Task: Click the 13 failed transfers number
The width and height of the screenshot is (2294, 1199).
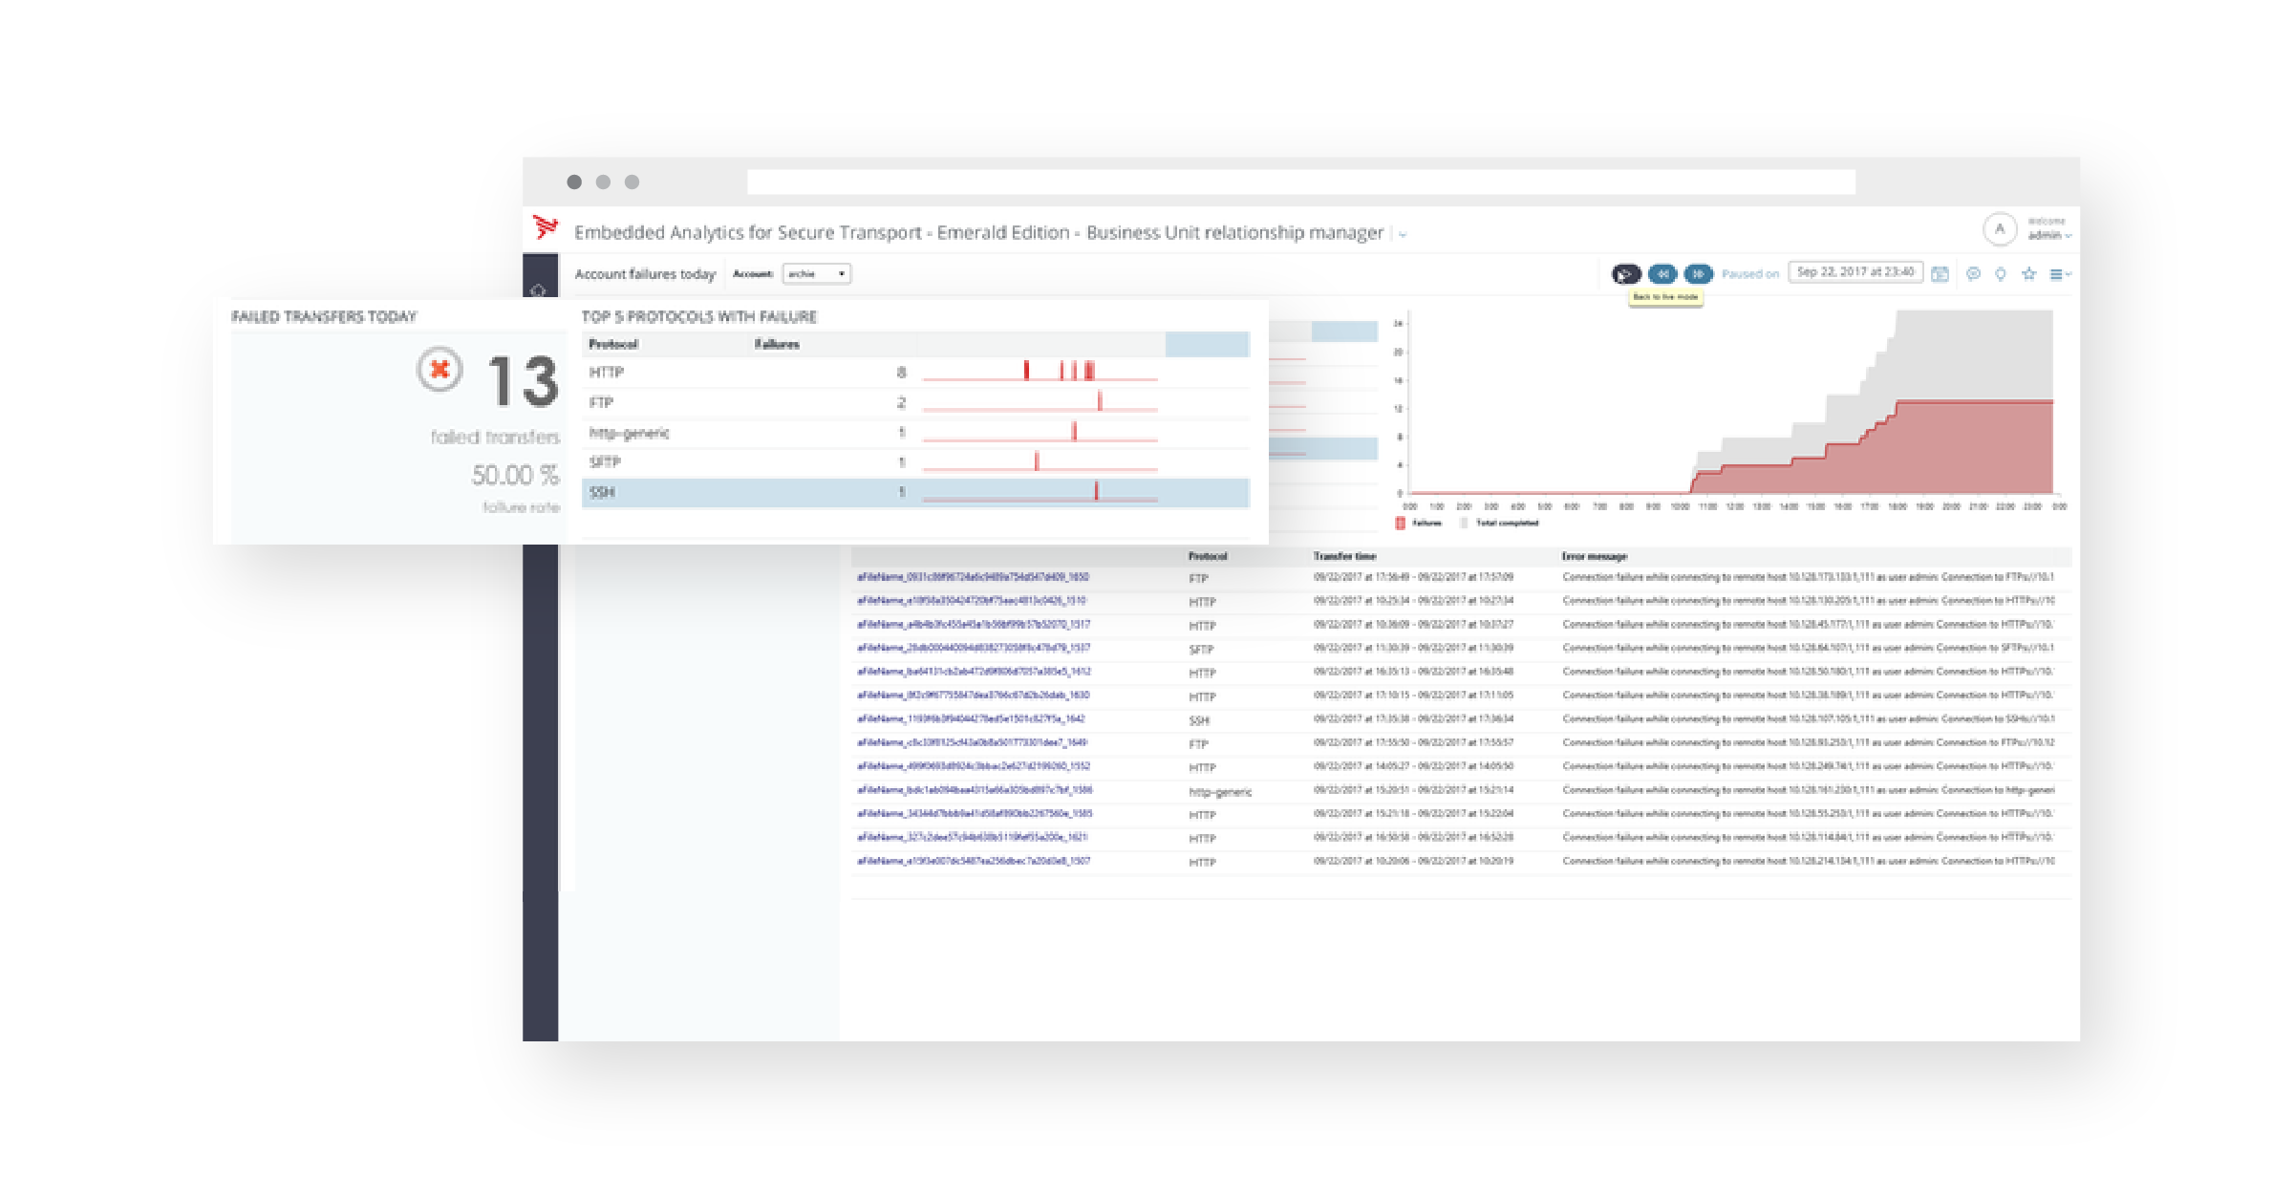Action: point(523,380)
